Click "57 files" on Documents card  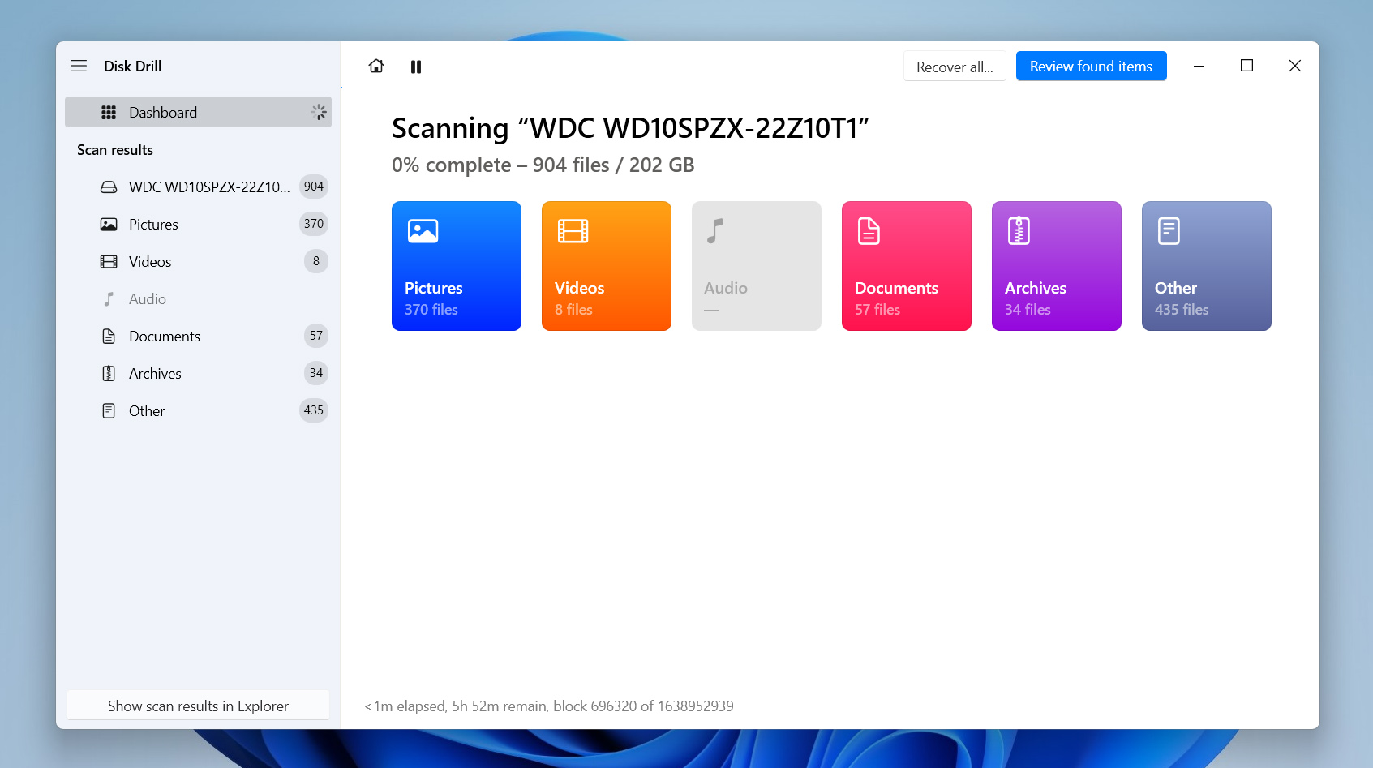tap(877, 310)
